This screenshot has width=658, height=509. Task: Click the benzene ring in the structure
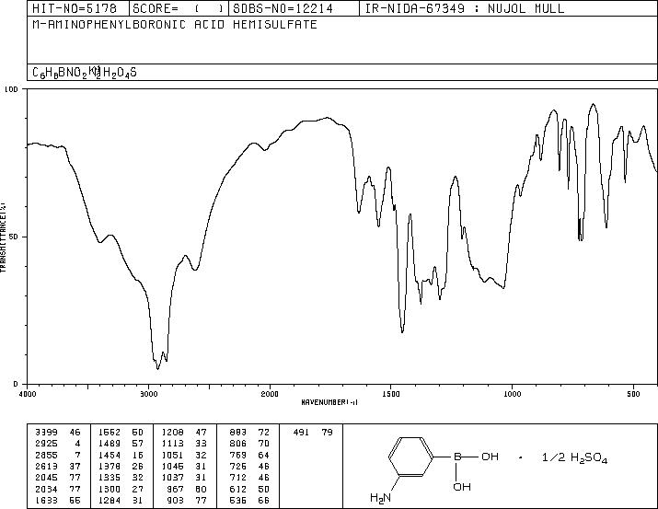pyautogui.click(x=410, y=457)
